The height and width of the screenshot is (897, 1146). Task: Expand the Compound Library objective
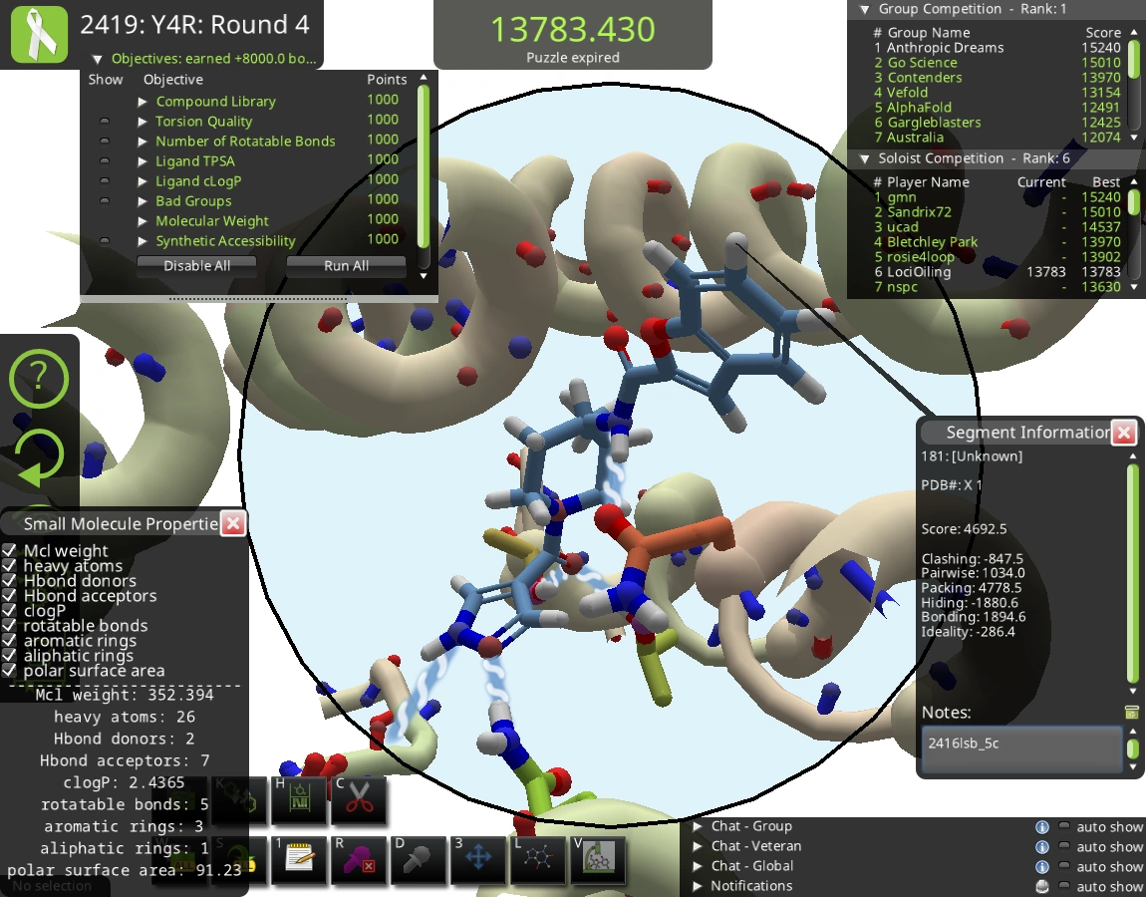coord(143,101)
